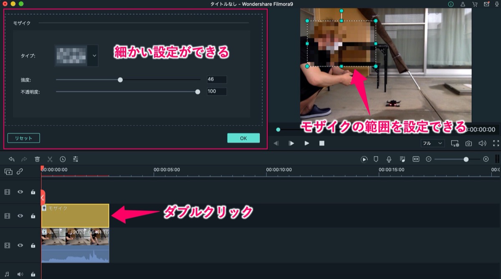Click the shield marker icon

376,159
